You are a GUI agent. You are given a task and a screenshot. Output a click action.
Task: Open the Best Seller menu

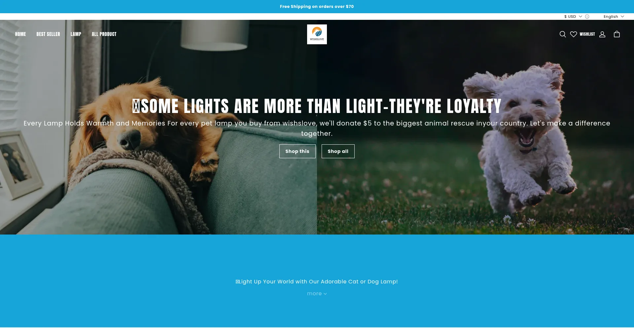pyautogui.click(x=48, y=34)
